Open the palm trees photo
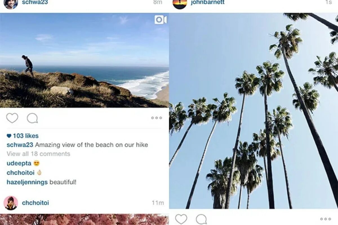 (253, 111)
